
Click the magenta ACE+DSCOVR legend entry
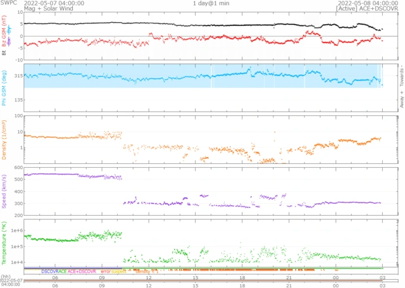click(x=82, y=271)
